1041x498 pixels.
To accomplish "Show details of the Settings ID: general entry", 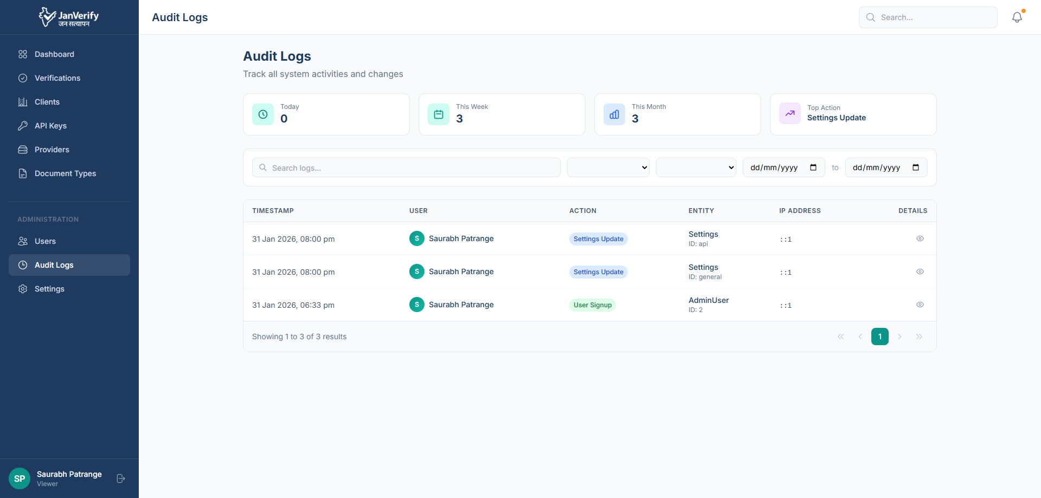I will [920, 271].
